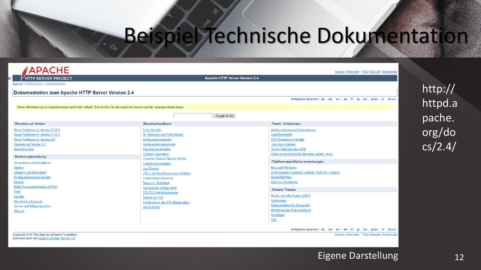Open Neue Funktionen in Version 2.0
Viewport: 481px width, 270px height.
point(34,140)
